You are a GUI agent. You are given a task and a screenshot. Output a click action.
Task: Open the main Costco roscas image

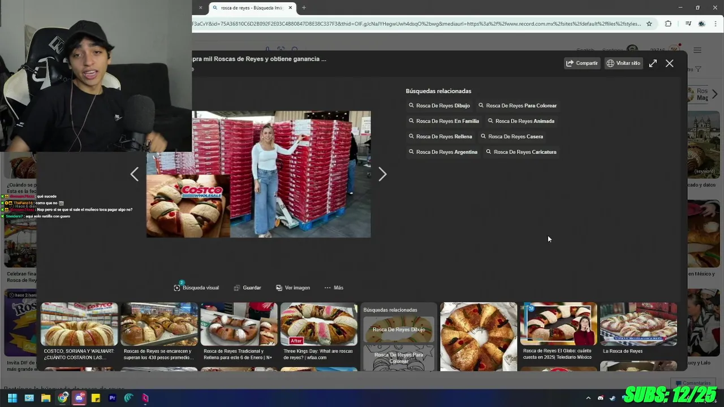coord(258,174)
